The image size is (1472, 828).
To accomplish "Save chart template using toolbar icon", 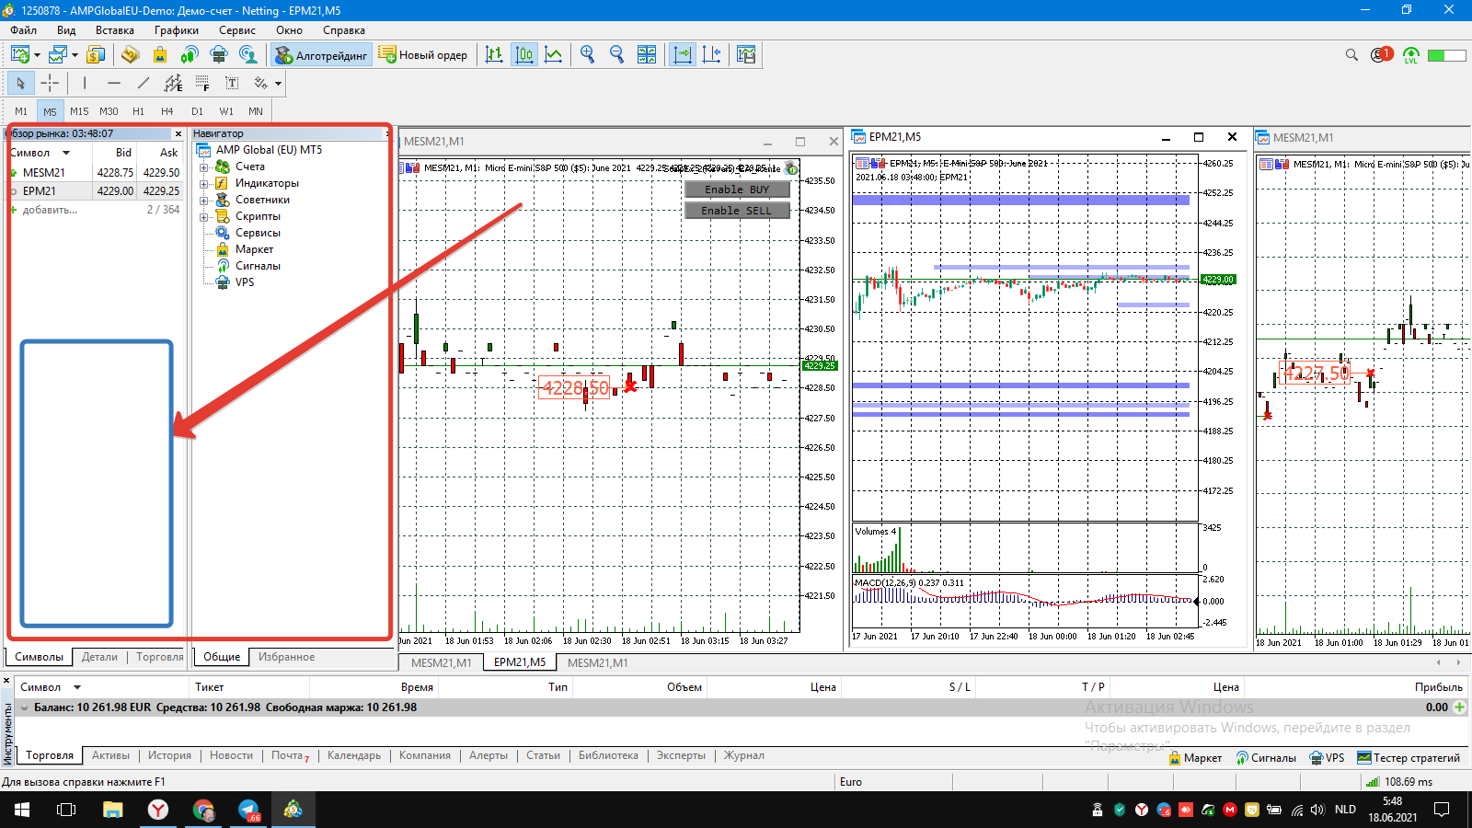I will tap(746, 55).
